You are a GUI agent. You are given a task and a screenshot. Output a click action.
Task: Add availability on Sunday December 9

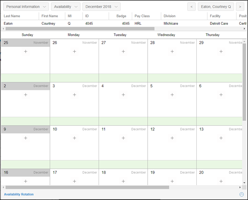[26, 138]
